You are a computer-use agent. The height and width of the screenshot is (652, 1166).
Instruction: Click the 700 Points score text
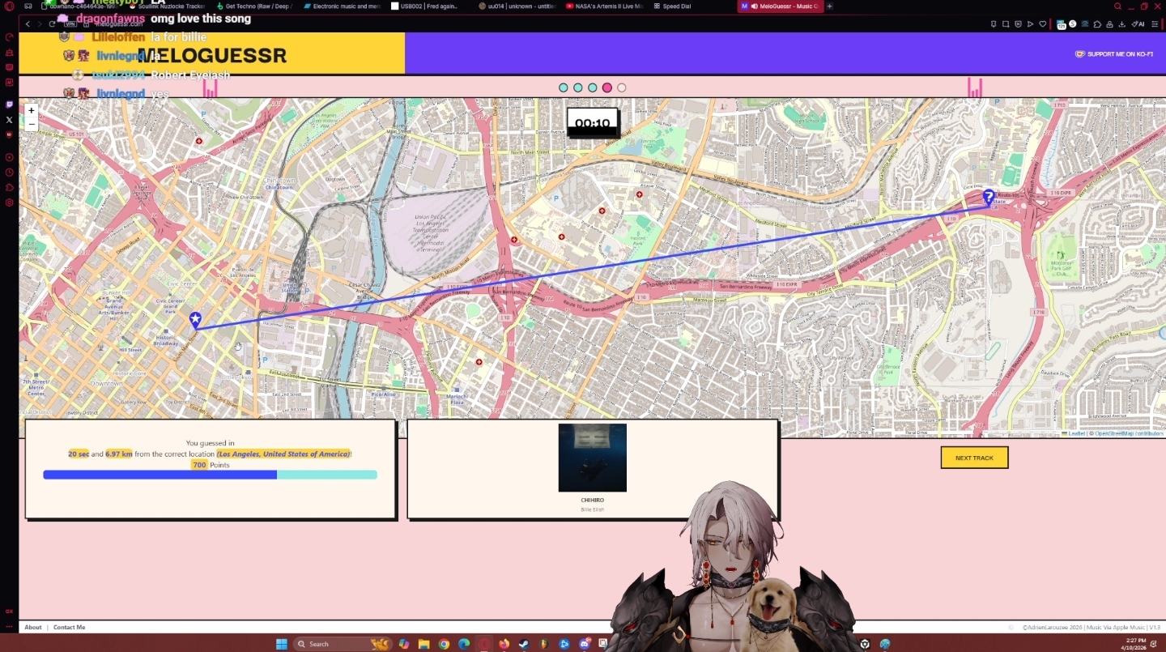(x=211, y=465)
